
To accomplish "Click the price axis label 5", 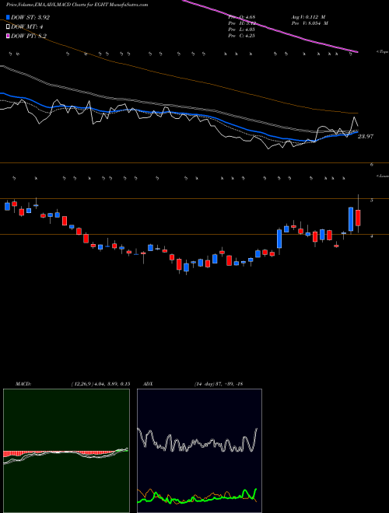I will pos(372,201).
